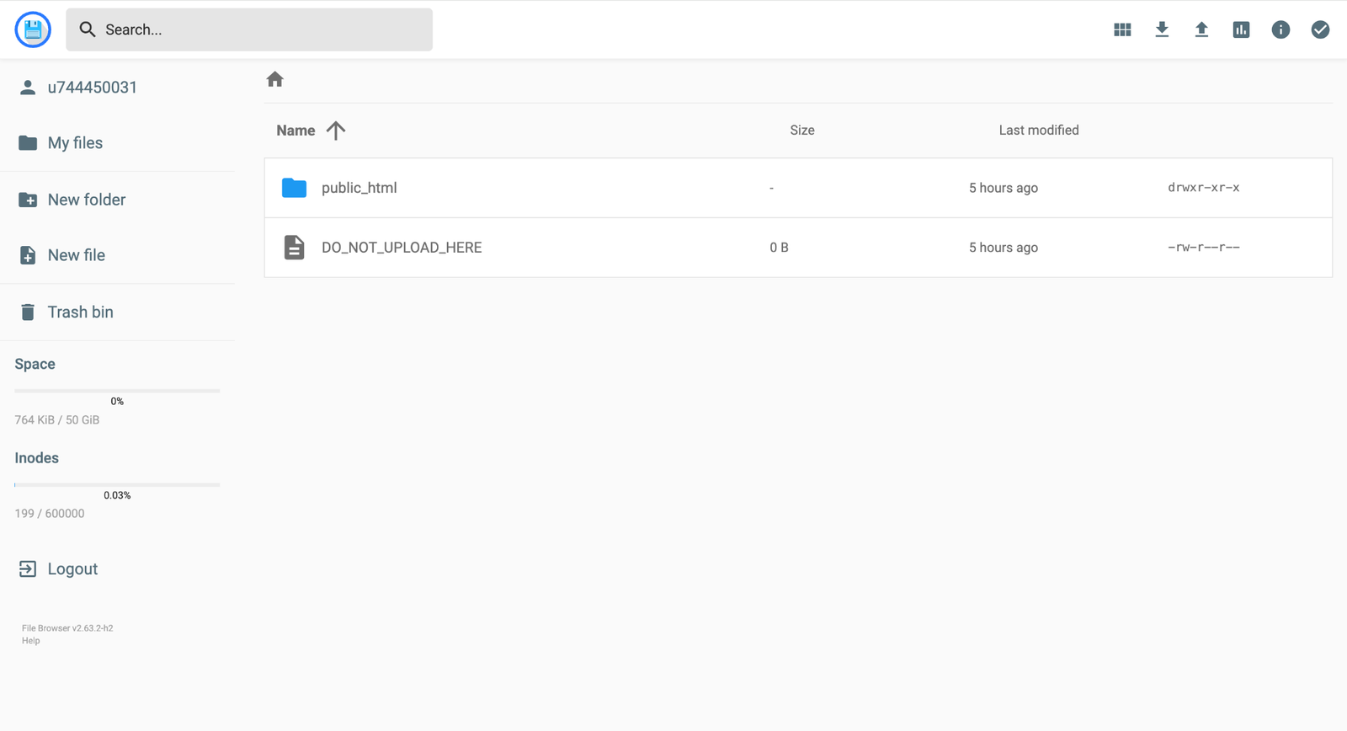Click the user profile person icon
This screenshot has width=1347, height=731.
coord(28,88)
